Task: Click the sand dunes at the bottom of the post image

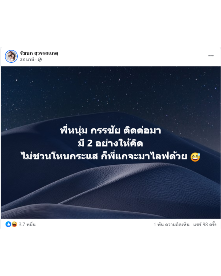Action: coord(110,194)
